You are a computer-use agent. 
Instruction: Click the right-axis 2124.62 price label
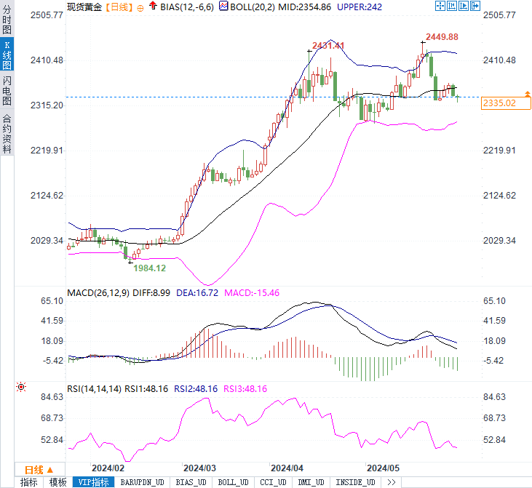click(499, 196)
